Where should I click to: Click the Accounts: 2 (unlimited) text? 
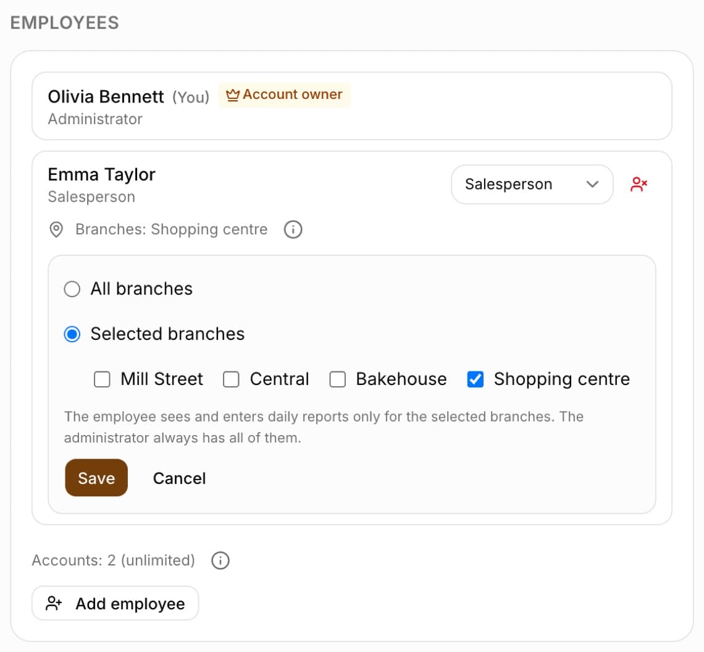[x=113, y=561]
